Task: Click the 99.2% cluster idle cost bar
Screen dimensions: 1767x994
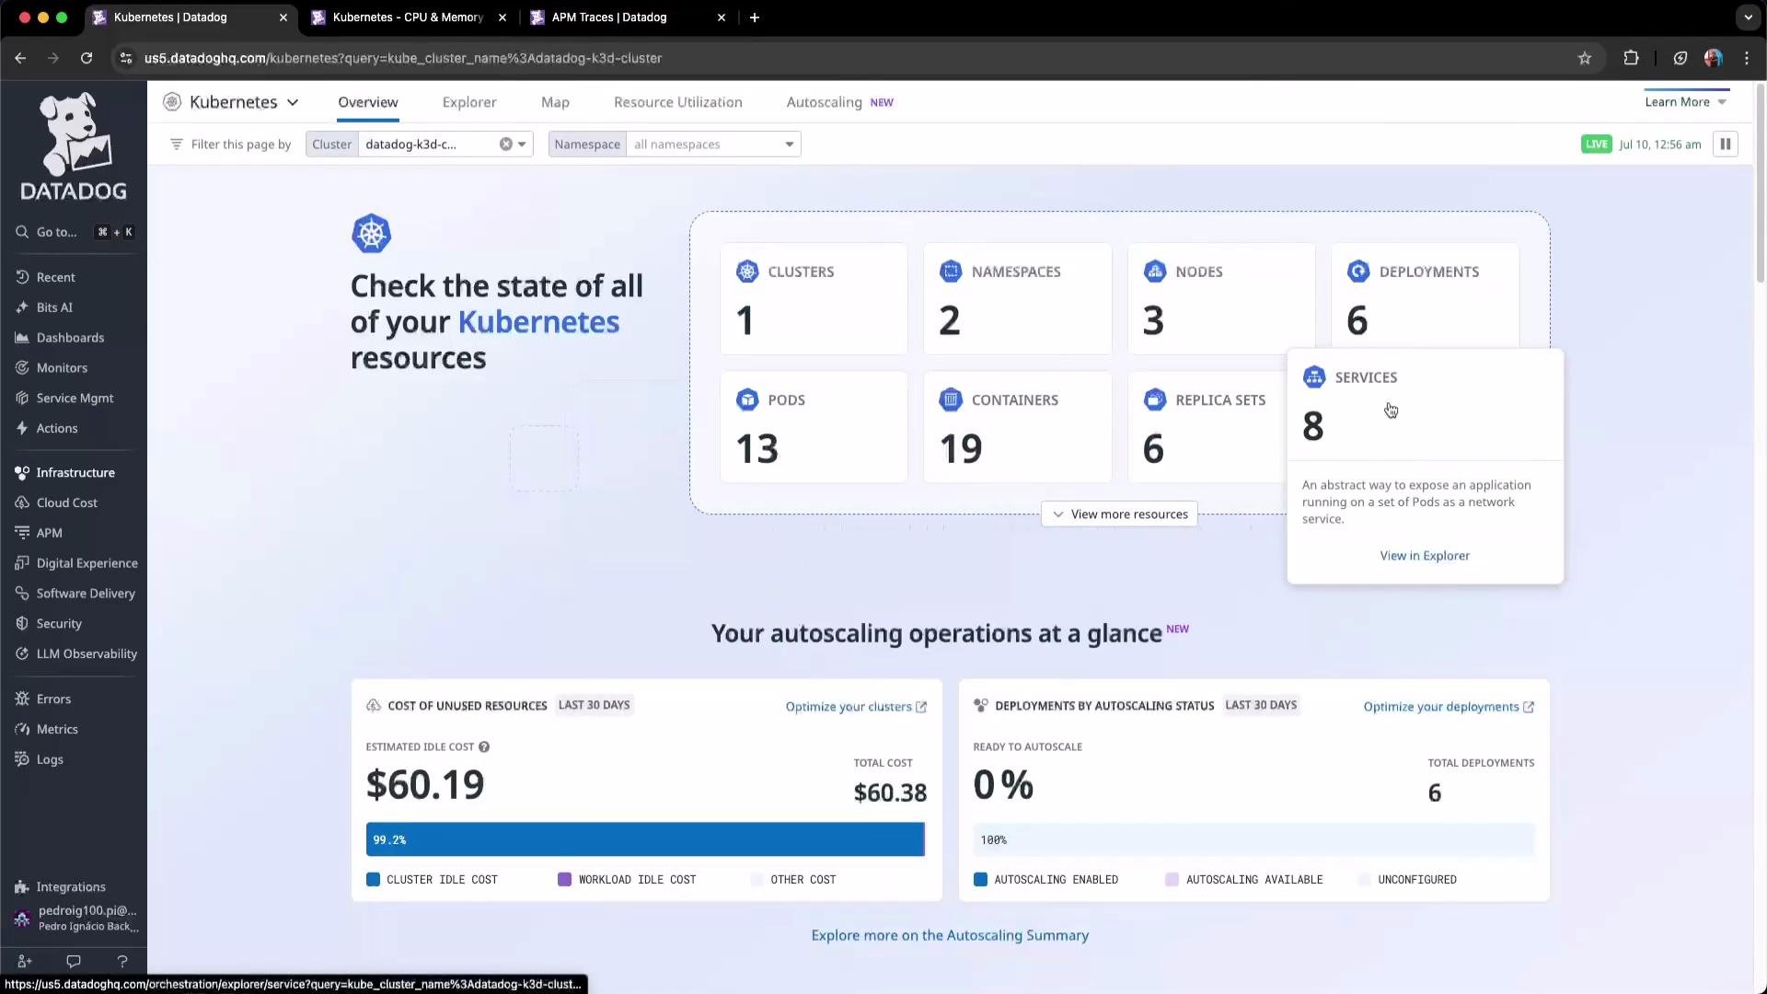Action: pos(645,839)
